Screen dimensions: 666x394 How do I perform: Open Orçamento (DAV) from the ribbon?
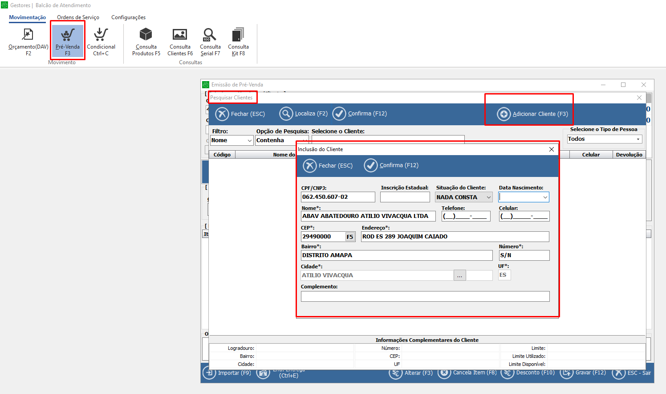click(x=28, y=35)
